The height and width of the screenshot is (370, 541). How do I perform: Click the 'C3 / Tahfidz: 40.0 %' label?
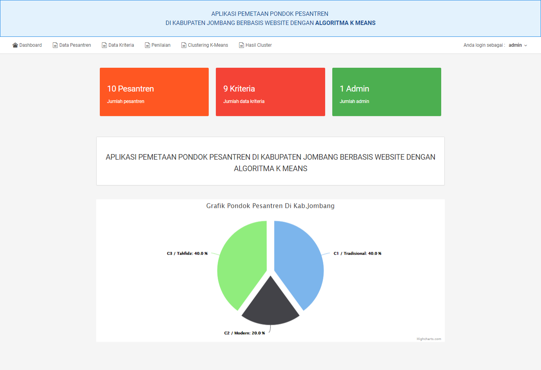pyautogui.click(x=187, y=254)
